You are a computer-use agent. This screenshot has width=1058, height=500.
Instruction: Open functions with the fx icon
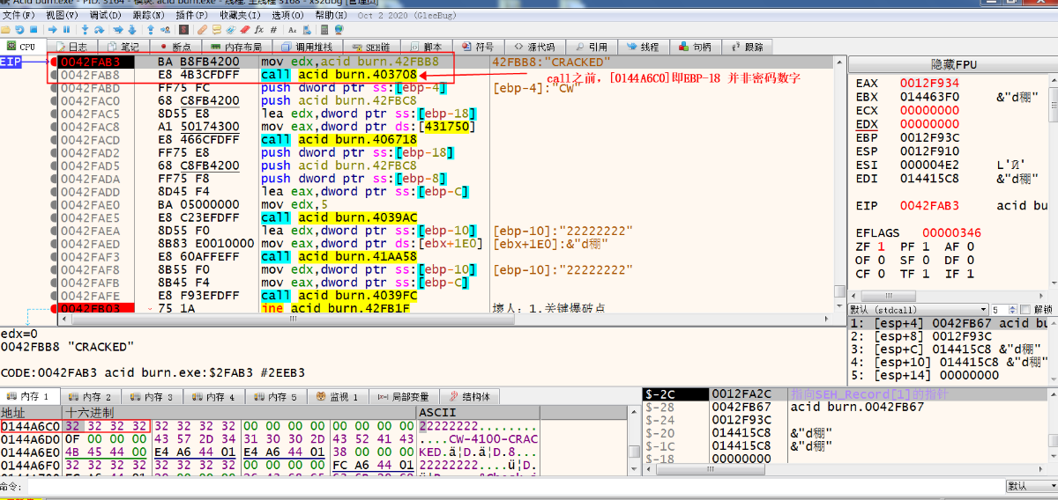point(259,30)
